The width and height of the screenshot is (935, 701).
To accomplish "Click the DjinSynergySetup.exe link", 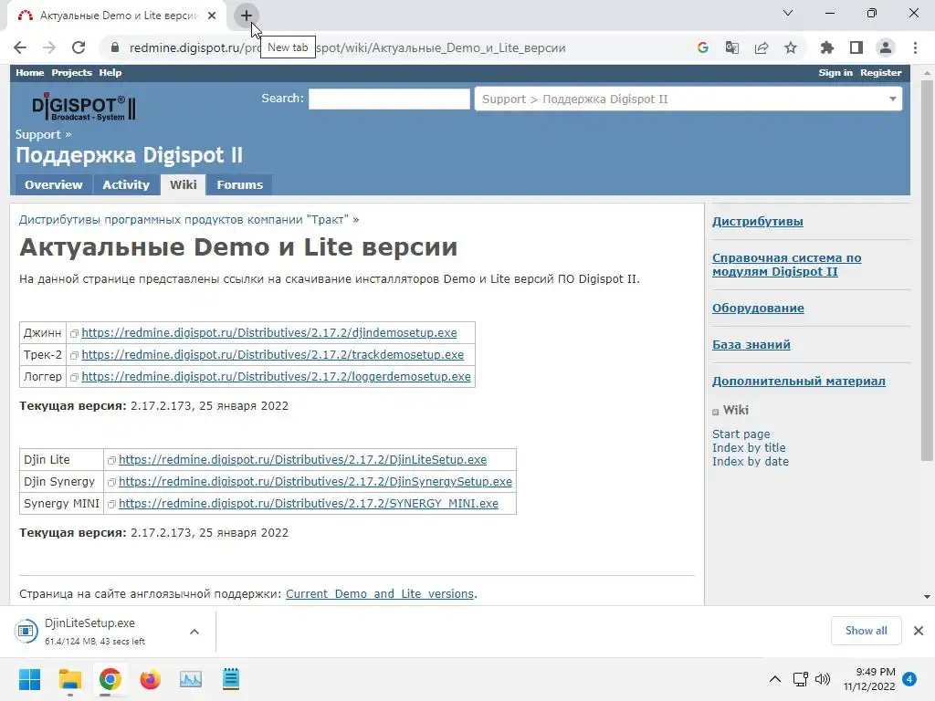I will 315,482.
